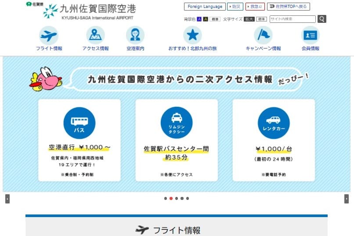Click the 約35分 travel time text
Viewport: 354px width, 236px height.
[176, 157]
